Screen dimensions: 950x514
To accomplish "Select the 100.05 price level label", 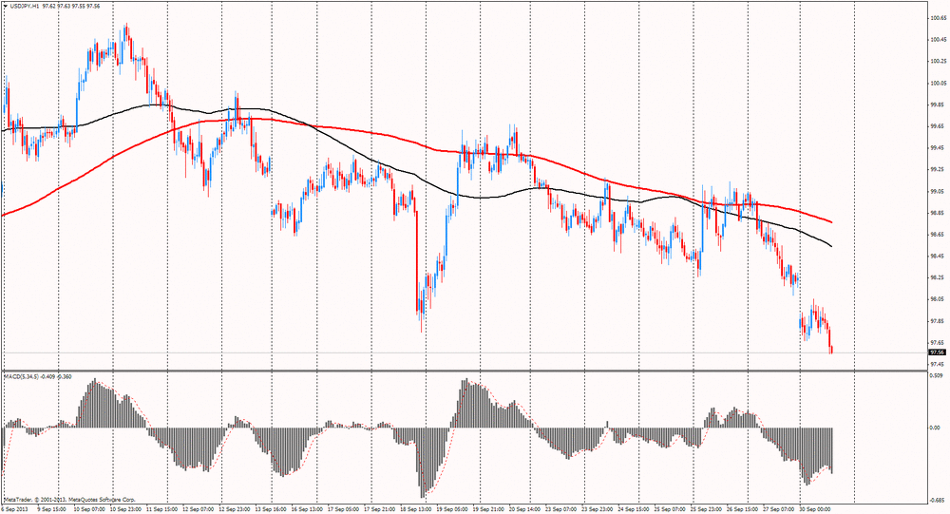I will point(938,83).
